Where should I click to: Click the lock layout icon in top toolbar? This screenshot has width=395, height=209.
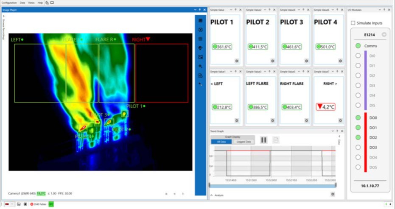pos(47,3)
